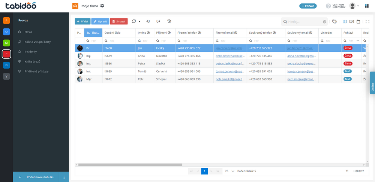Image resolution: width=375 pixels, height=182 pixels.
Task: Open the Online side tab
Action: [372, 83]
